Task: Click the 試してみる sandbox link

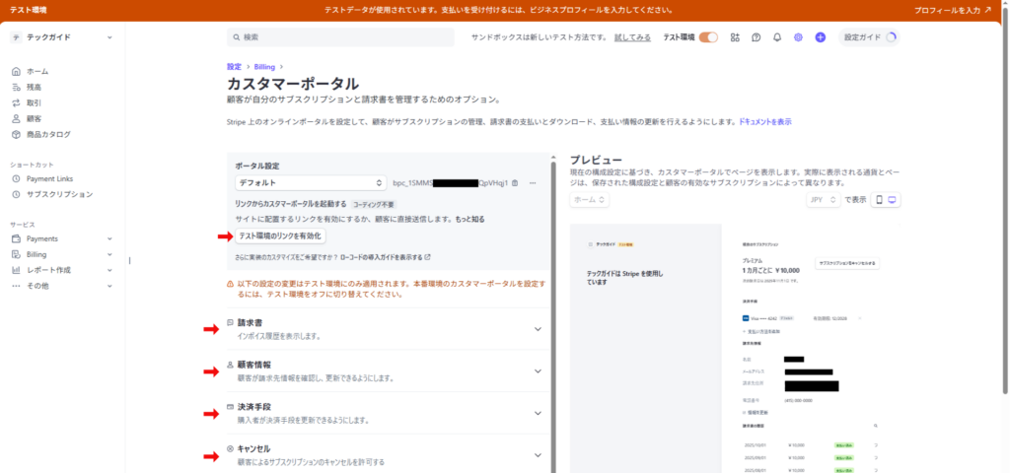Action: coord(632,37)
